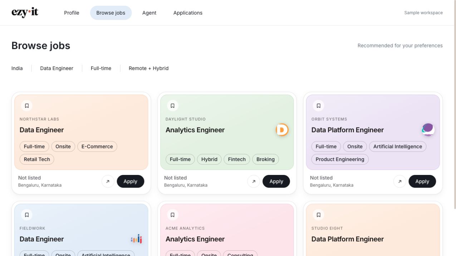Click the India preference filter
Screen dimensions: 456x256
pyautogui.click(x=17, y=68)
